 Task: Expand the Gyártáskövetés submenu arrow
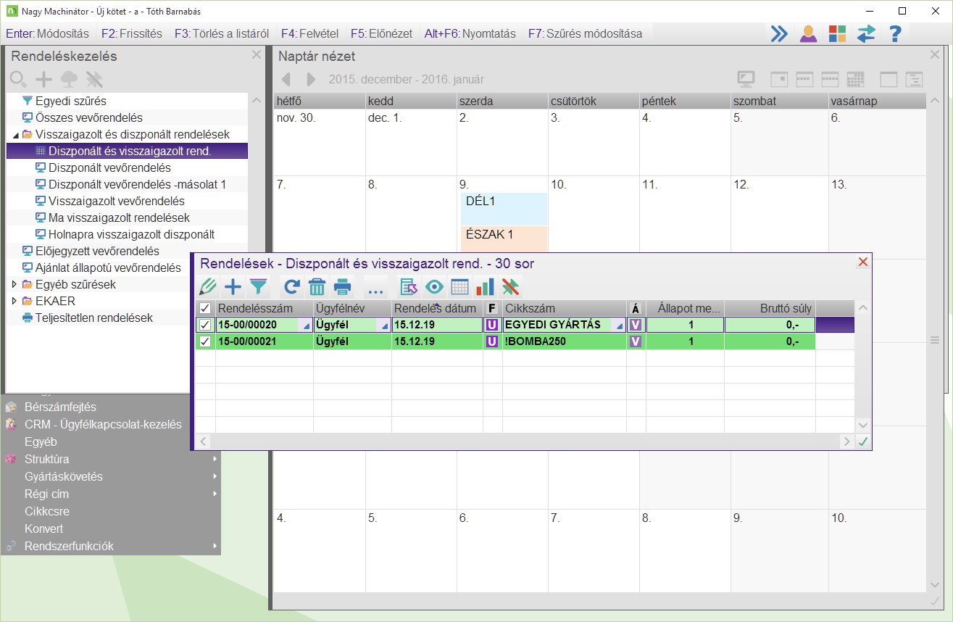[215, 476]
